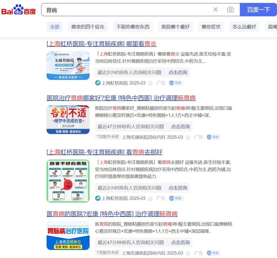Click 最近47分钟前有人咨询相关问题 in 医院治疗胃病哪家好 result
Image resolution: width=277 pixels, height=258 pixels.
pyautogui.click(x=131, y=127)
